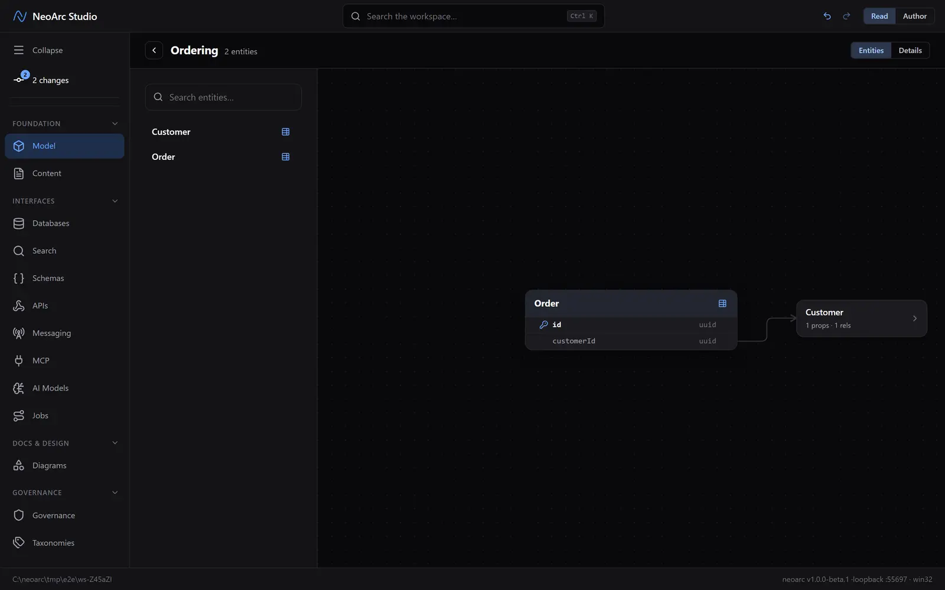Click the Model cube icon

[19, 146]
